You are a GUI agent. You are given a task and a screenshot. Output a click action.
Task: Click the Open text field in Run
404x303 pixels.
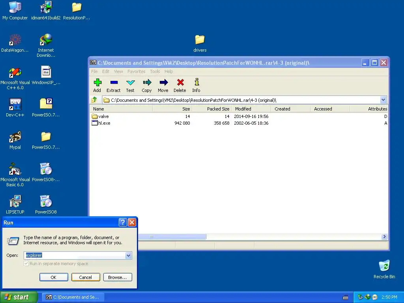click(75, 255)
